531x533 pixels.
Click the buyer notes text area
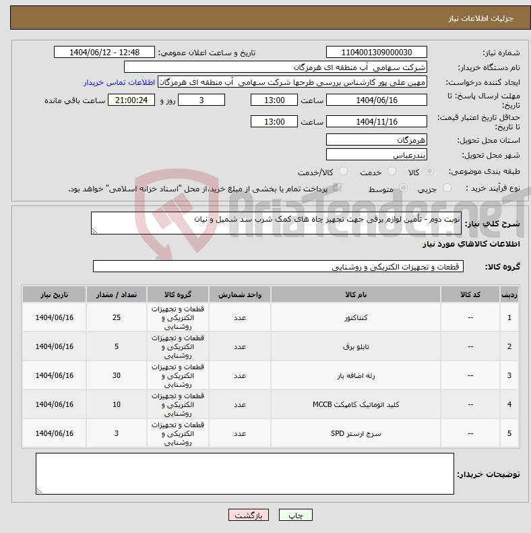pyautogui.click(x=245, y=474)
